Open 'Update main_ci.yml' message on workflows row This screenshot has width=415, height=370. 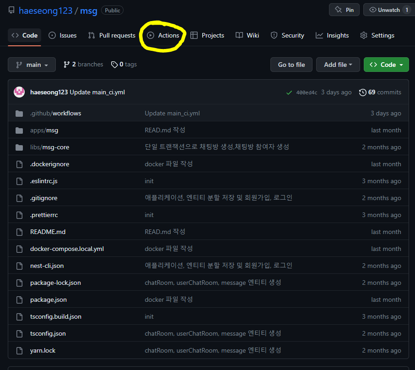click(172, 114)
